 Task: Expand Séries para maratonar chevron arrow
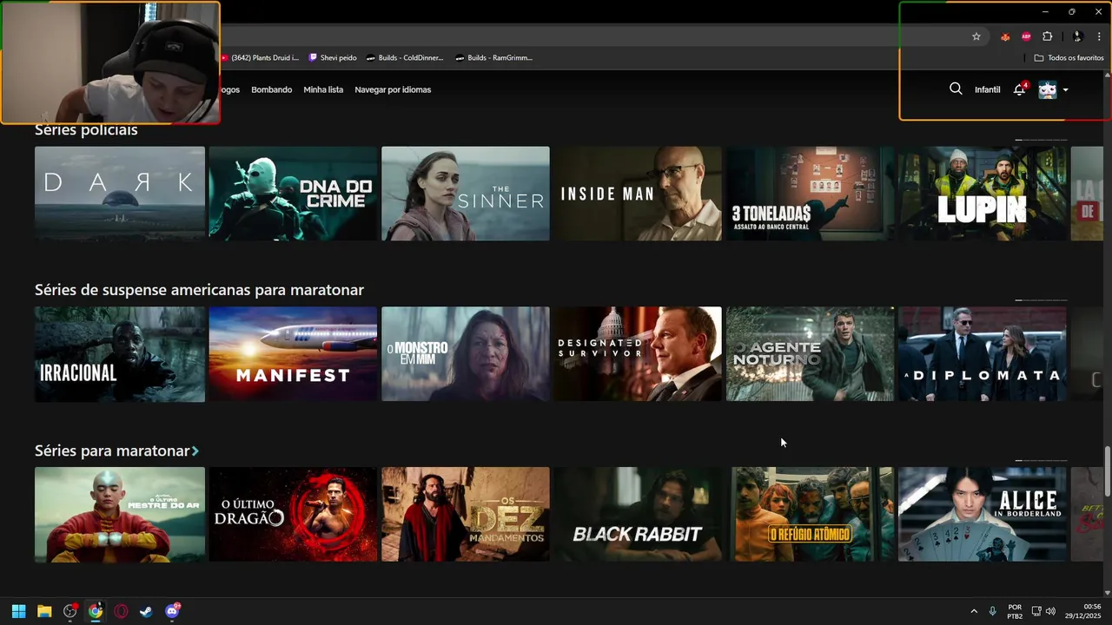pyautogui.click(x=195, y=451)
